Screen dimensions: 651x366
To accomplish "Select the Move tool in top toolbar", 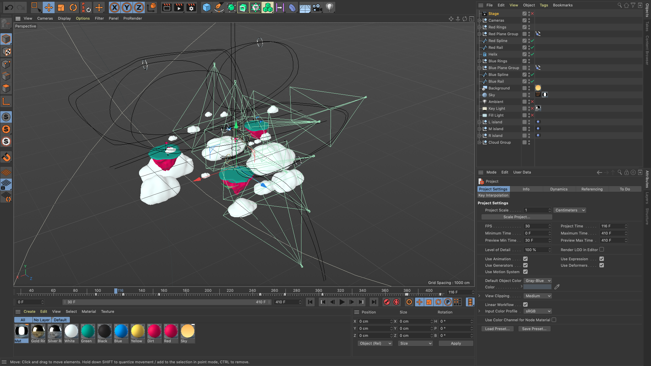I will coord(48,7).
